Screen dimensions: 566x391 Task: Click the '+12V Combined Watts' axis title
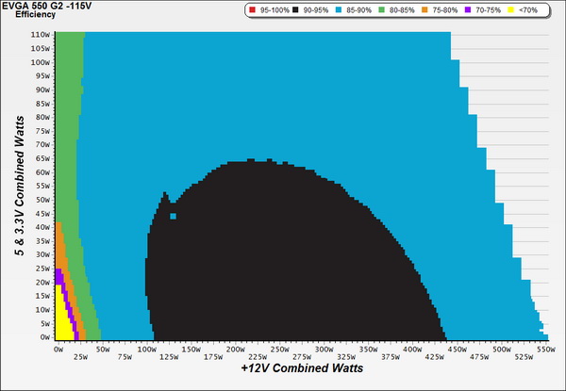[x=302, y=368]
